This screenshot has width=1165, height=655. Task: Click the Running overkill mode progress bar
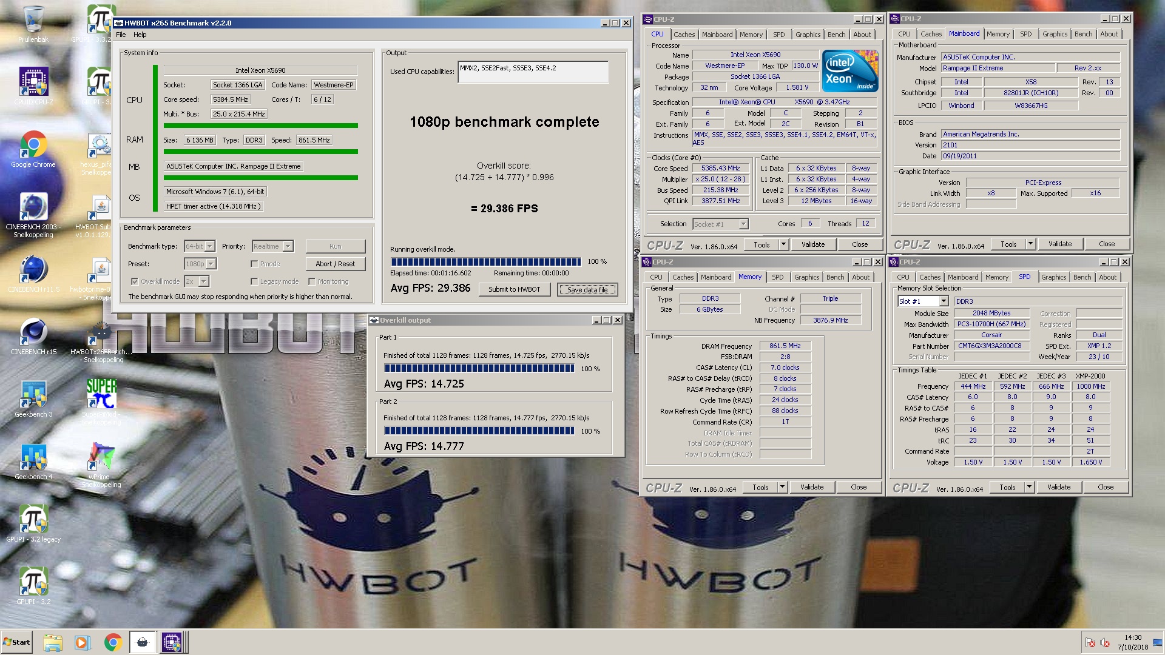485,262
